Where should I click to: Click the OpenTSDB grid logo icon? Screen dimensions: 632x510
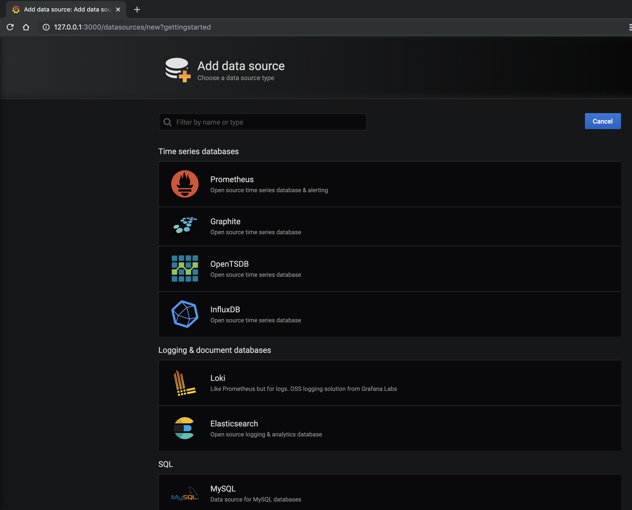(x=185, y=269)
